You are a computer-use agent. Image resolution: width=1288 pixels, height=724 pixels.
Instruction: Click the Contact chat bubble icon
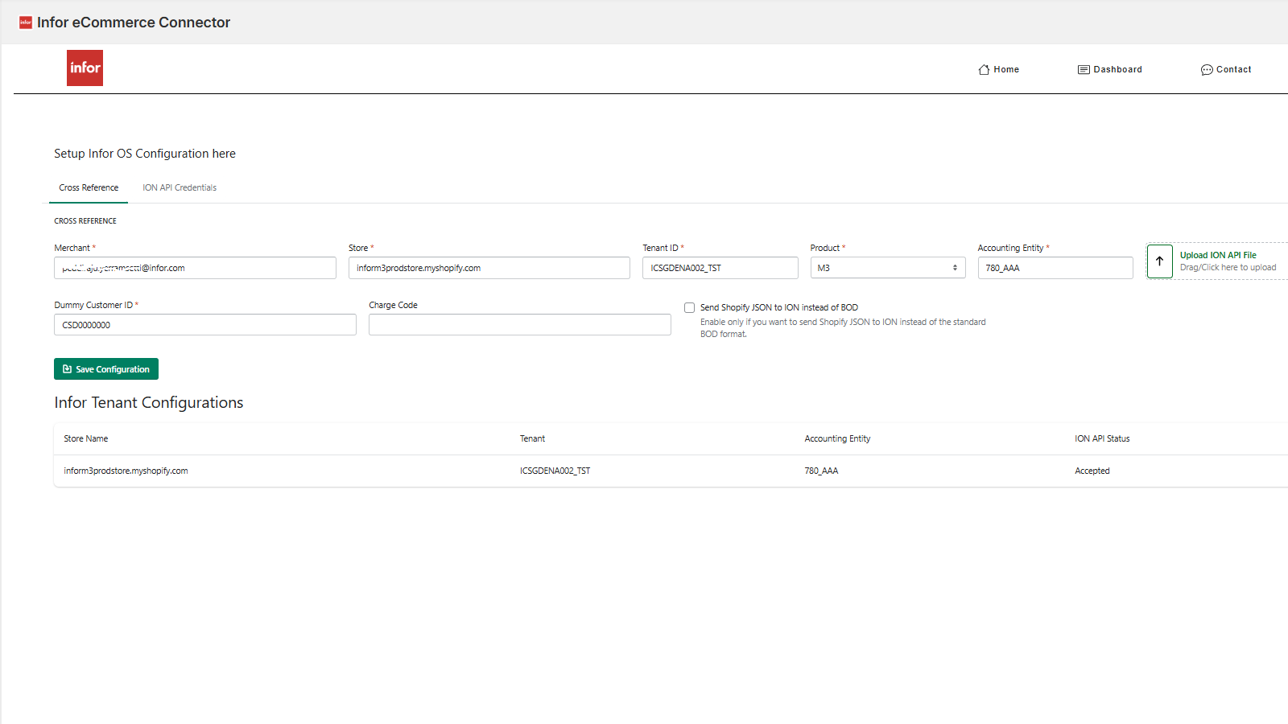point(1207,70)
